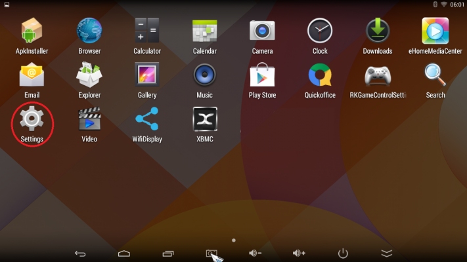The image size is (467, 262).
Task: Tap the Back navigation button
Action: 80,253
